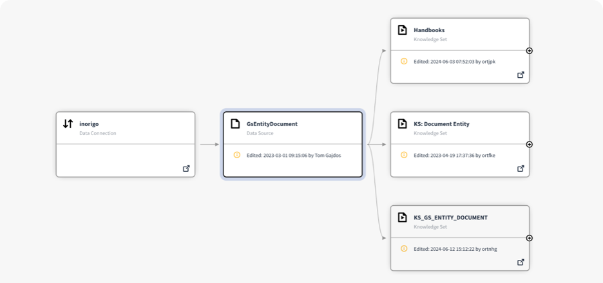Click the GsEntityDocument data source file icon
Viewport: 603px width, 283px height.
(x=236, y=123)
